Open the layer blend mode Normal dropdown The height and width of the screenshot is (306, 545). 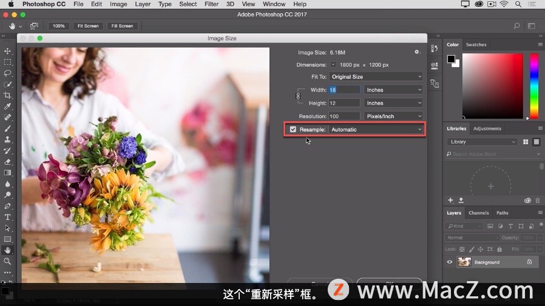[x=472, y=238]
